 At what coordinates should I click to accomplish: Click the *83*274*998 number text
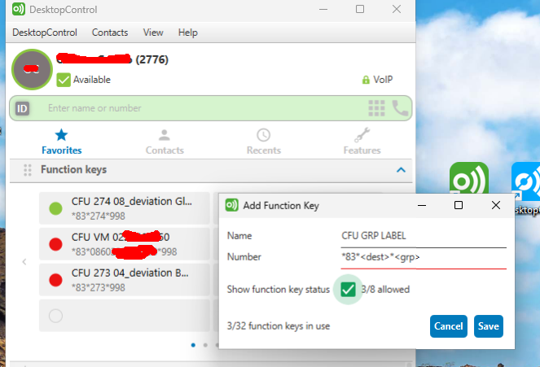tap(99, 216)
